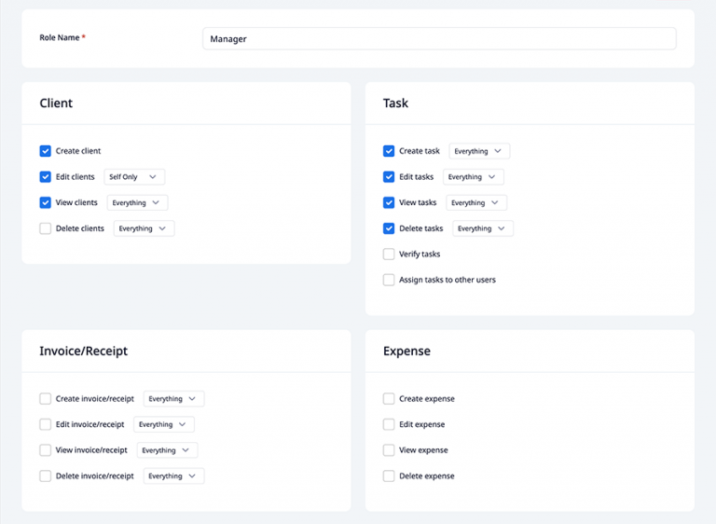
Task: Open the Edit clients Self Only dropdown
Action: point(134,177)
